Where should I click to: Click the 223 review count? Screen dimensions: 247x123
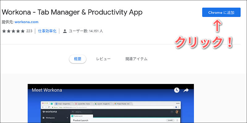[29, 31]
